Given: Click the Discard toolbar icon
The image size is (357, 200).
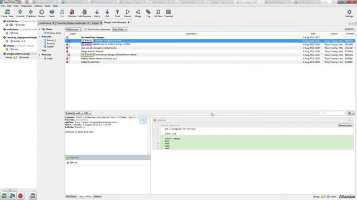Looking at the screenshot, I should [41, 13].
